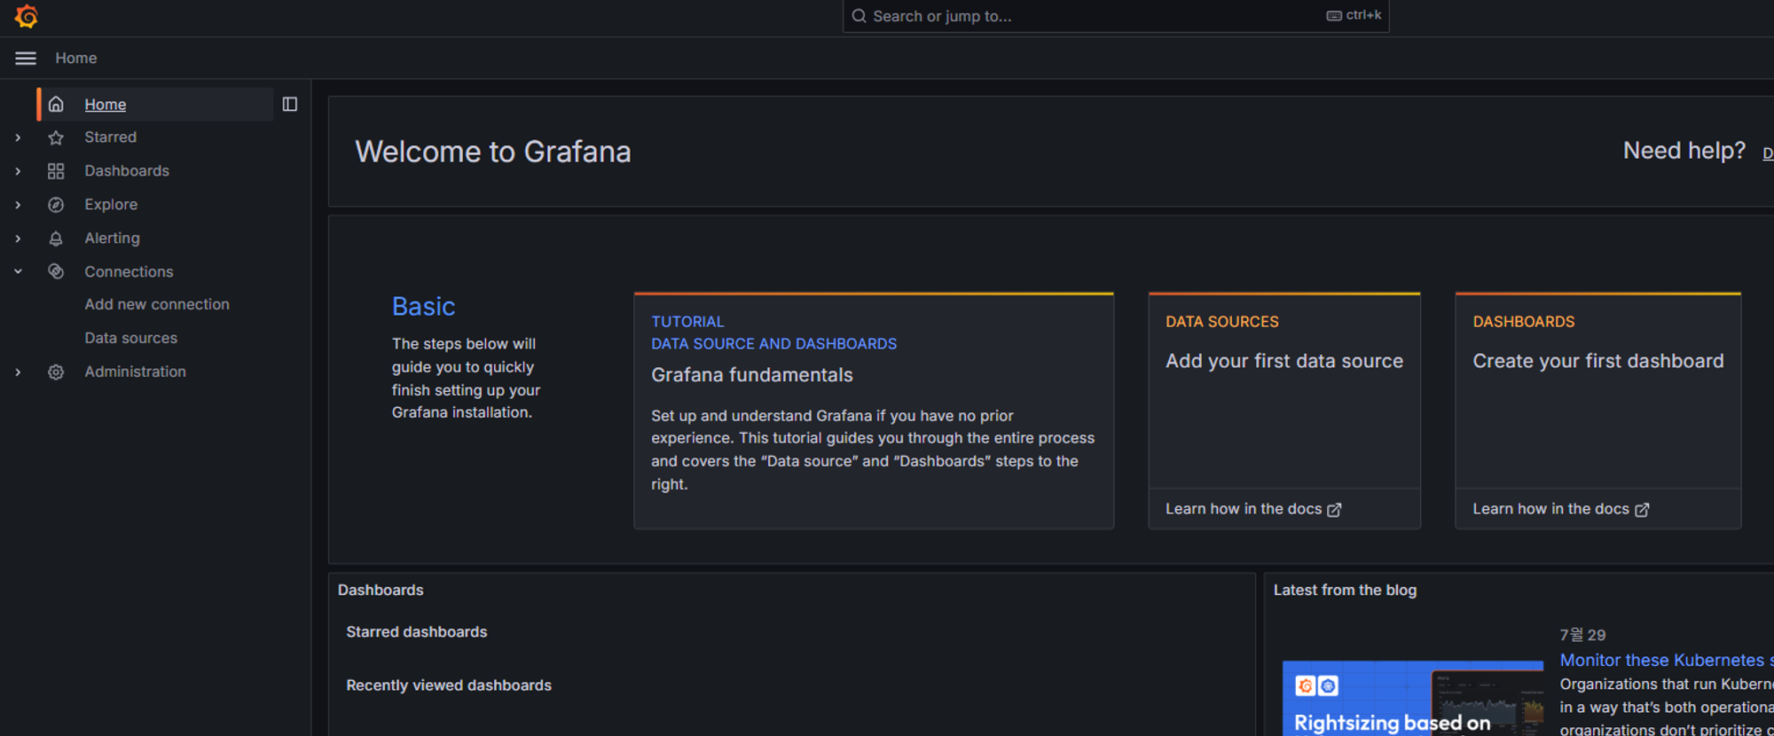The width and height of the screenshot is (1774, 736).
Task: Expand the Alerting section chevron
Action: pyautogui.click(x=18, y=239)
